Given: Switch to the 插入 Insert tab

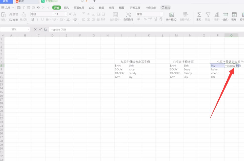Looking at the screenshot, I should click(x=66, y=8).
